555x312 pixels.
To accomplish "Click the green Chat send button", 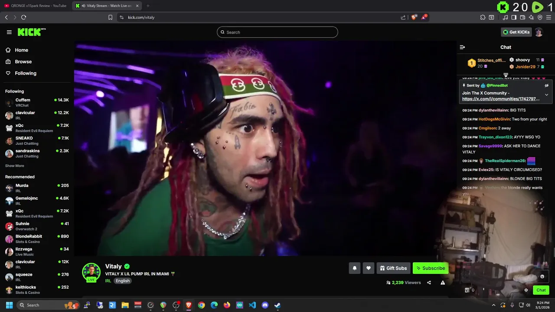I will tap(541, 290).
